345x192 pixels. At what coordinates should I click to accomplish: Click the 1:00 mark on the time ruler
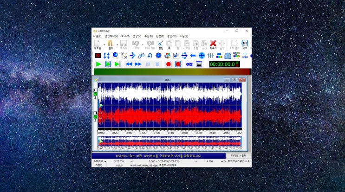coord(143,133)
